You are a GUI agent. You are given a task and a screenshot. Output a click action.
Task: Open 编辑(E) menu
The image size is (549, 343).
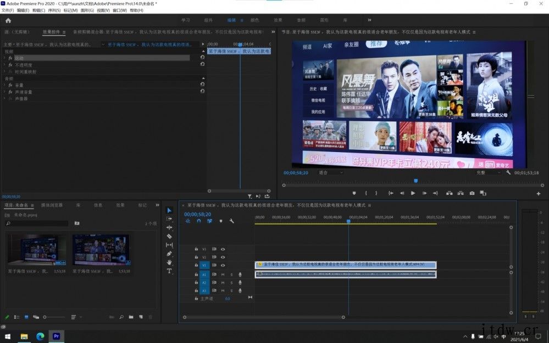click(23, 10)
